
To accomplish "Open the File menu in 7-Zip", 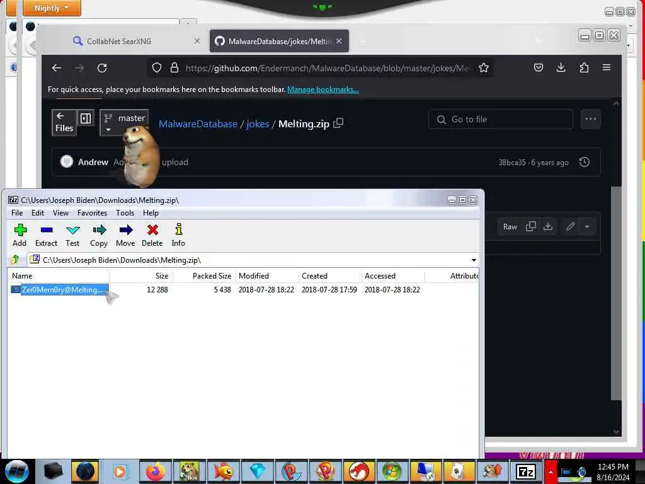I will [x=17, y=213].
